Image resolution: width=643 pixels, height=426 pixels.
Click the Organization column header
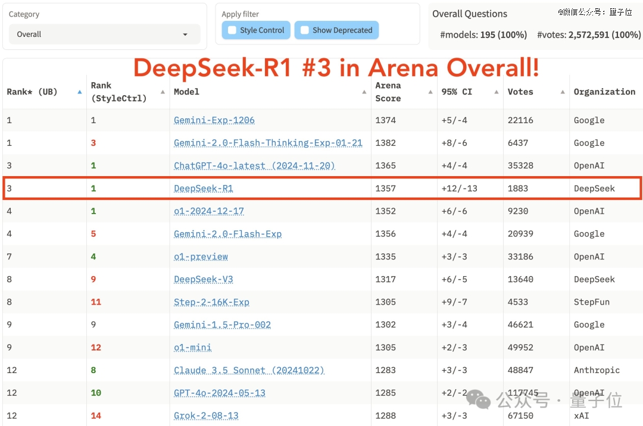604,92
